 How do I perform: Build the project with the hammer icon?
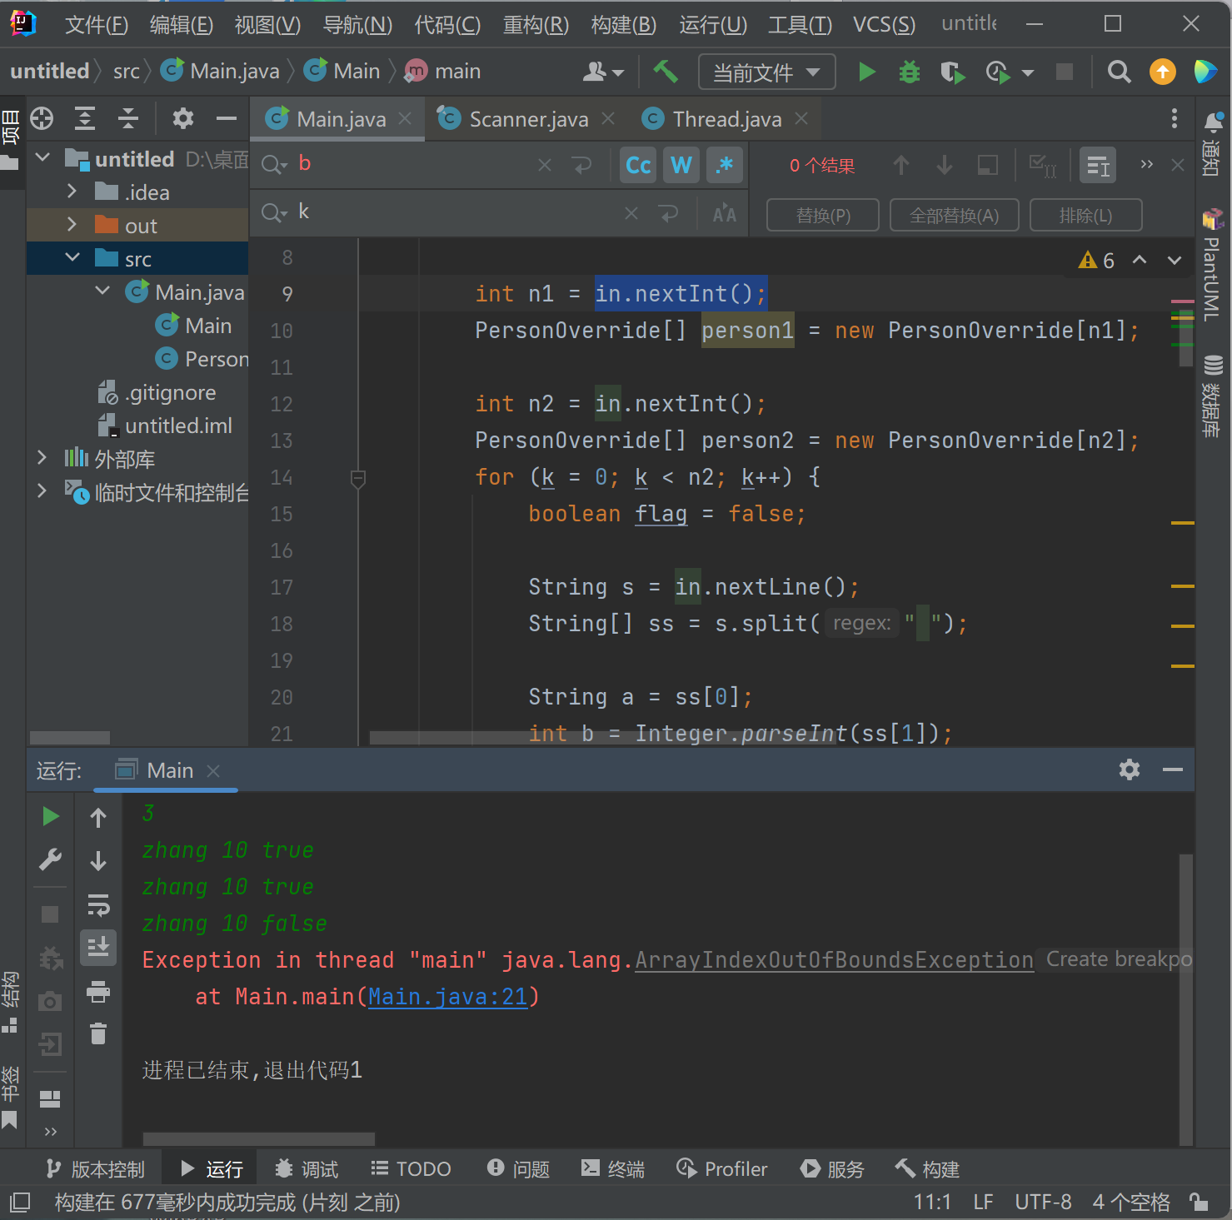(665, 72)
